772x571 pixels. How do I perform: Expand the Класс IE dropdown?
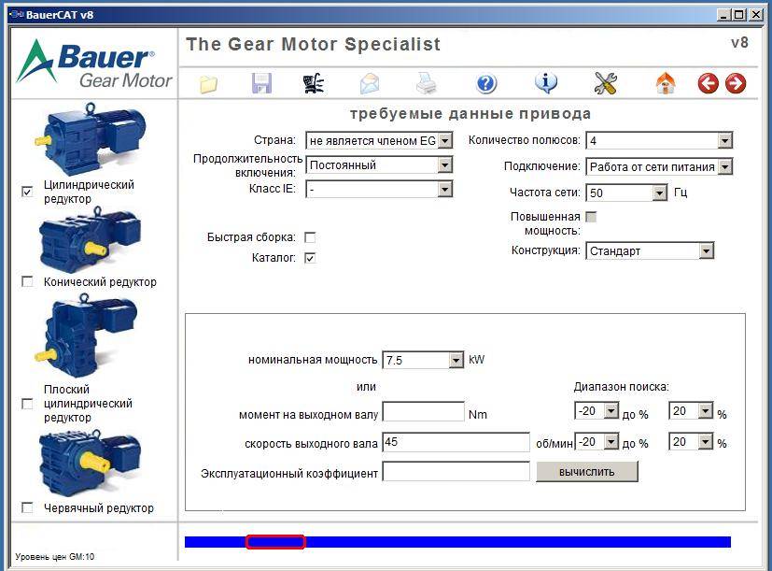379,189
